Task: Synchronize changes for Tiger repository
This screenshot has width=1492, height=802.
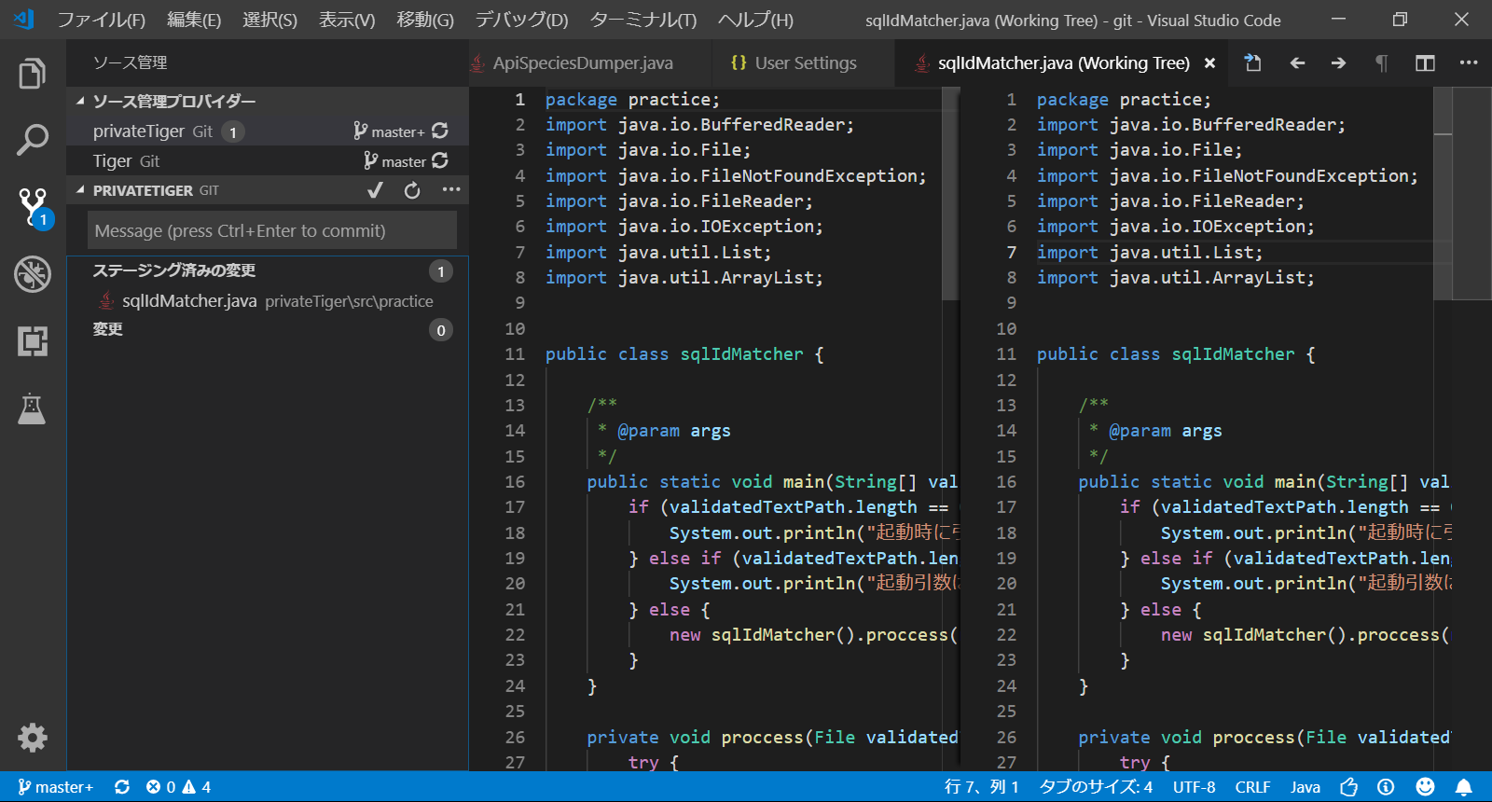Action: coord(440,161)
